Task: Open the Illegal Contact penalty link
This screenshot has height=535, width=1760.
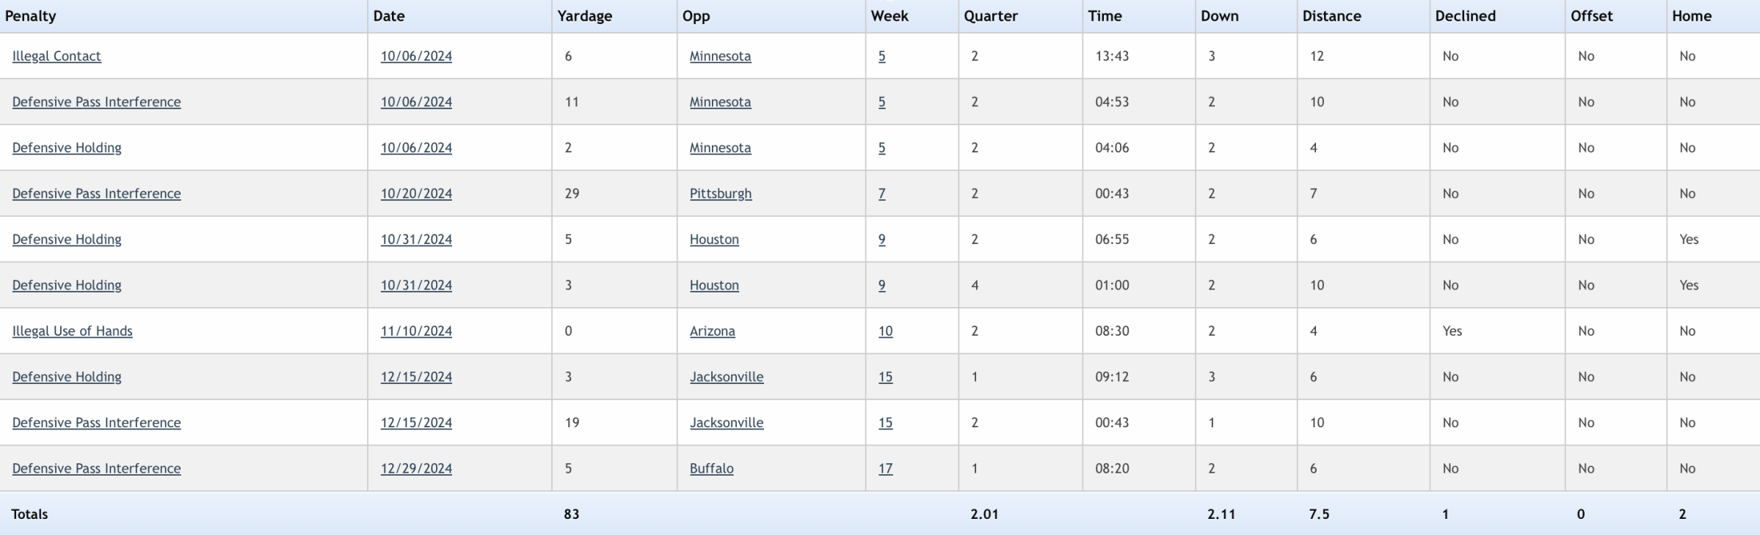Action: (57, 56)
